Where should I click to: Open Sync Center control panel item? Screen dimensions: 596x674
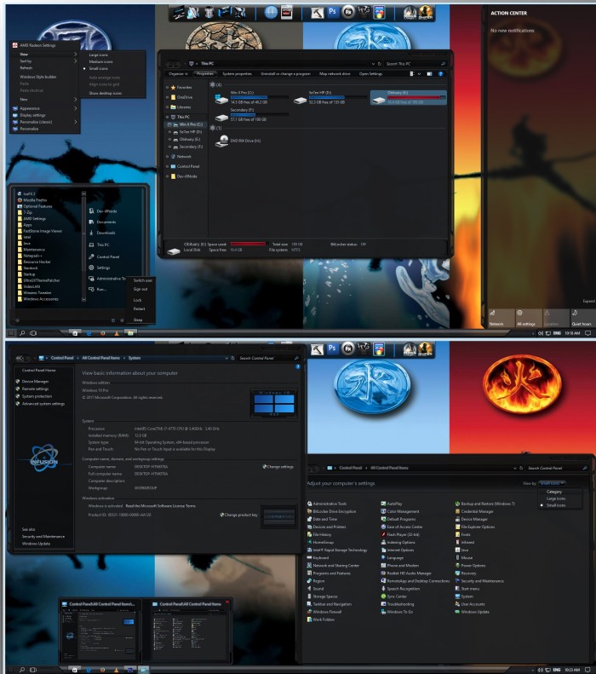click(393, 596)
